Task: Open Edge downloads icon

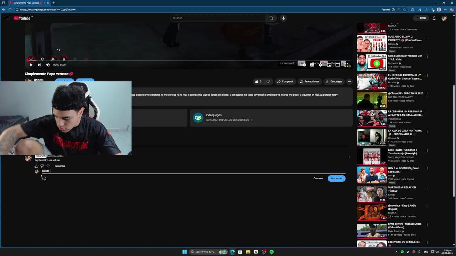Action: 433,10
